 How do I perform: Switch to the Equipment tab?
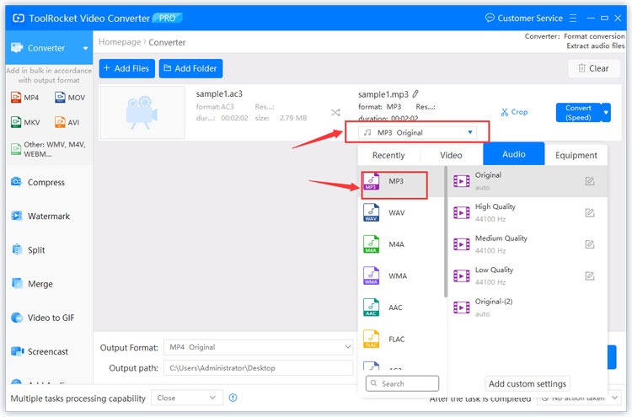click(x=576, y=155)
